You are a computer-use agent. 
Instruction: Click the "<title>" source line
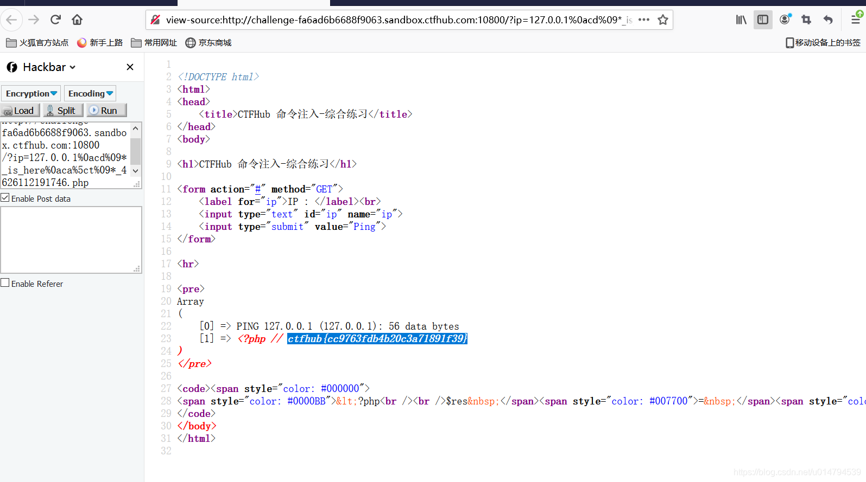306,114
